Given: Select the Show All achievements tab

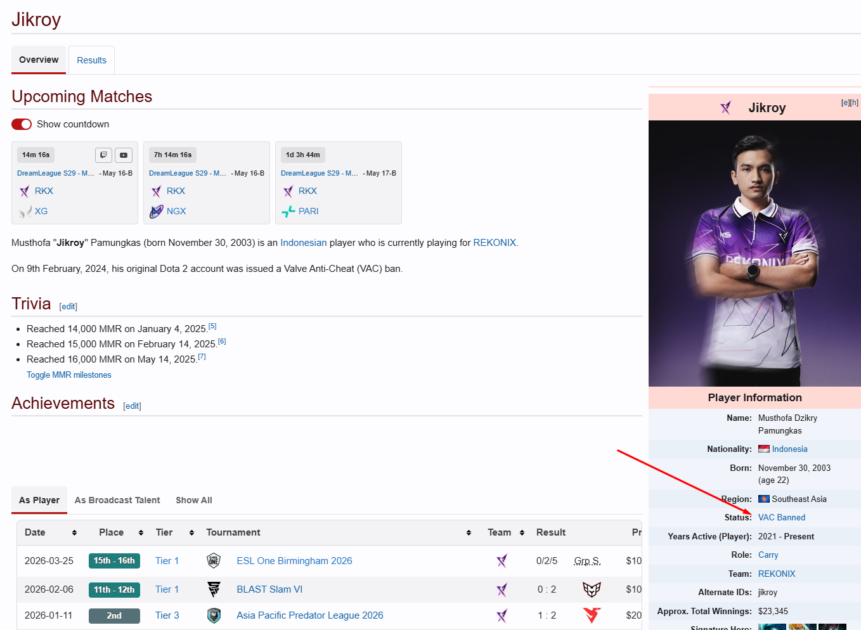Looking at the screenshot, I should coord(194,500).
